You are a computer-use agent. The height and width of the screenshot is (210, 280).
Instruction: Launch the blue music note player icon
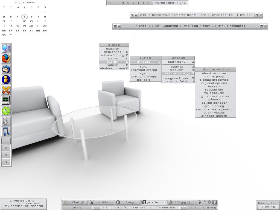click(6, 132)
